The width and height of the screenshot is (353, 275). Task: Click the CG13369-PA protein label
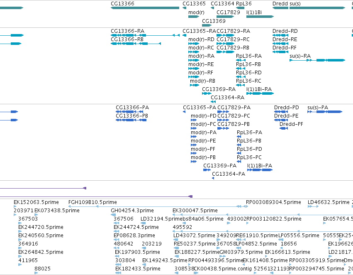[x=220, y=166]
